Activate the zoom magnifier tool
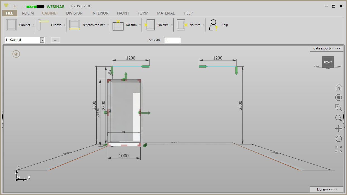 (x=338, y=118)
